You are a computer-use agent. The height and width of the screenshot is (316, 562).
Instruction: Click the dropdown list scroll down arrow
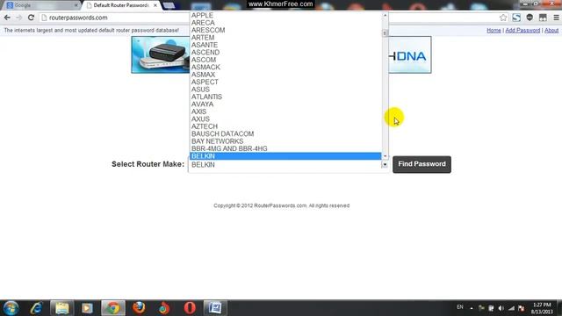coord(385,156)
